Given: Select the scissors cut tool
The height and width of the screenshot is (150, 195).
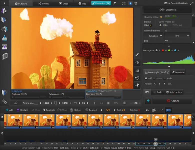Looking at the screenshot, I should click(137, 85).
